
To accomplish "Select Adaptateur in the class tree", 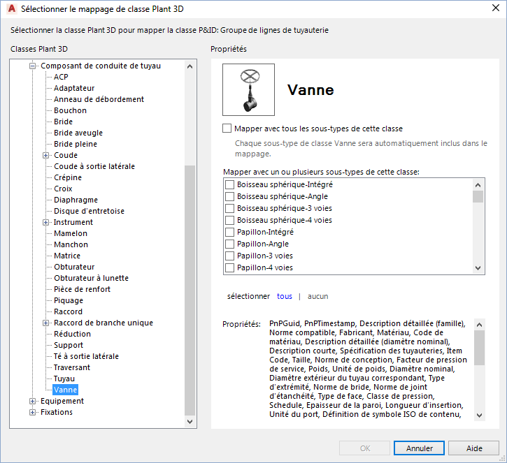I will [74, 88].
